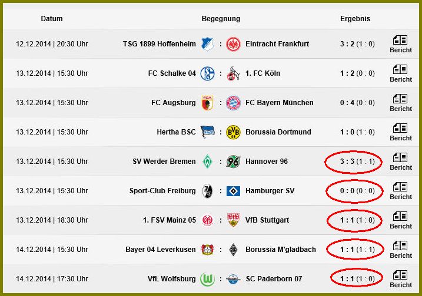Click the Borussia Dortmund BVB logo
The height and width of the screenshot is (296, 422).
click(233, 132)
